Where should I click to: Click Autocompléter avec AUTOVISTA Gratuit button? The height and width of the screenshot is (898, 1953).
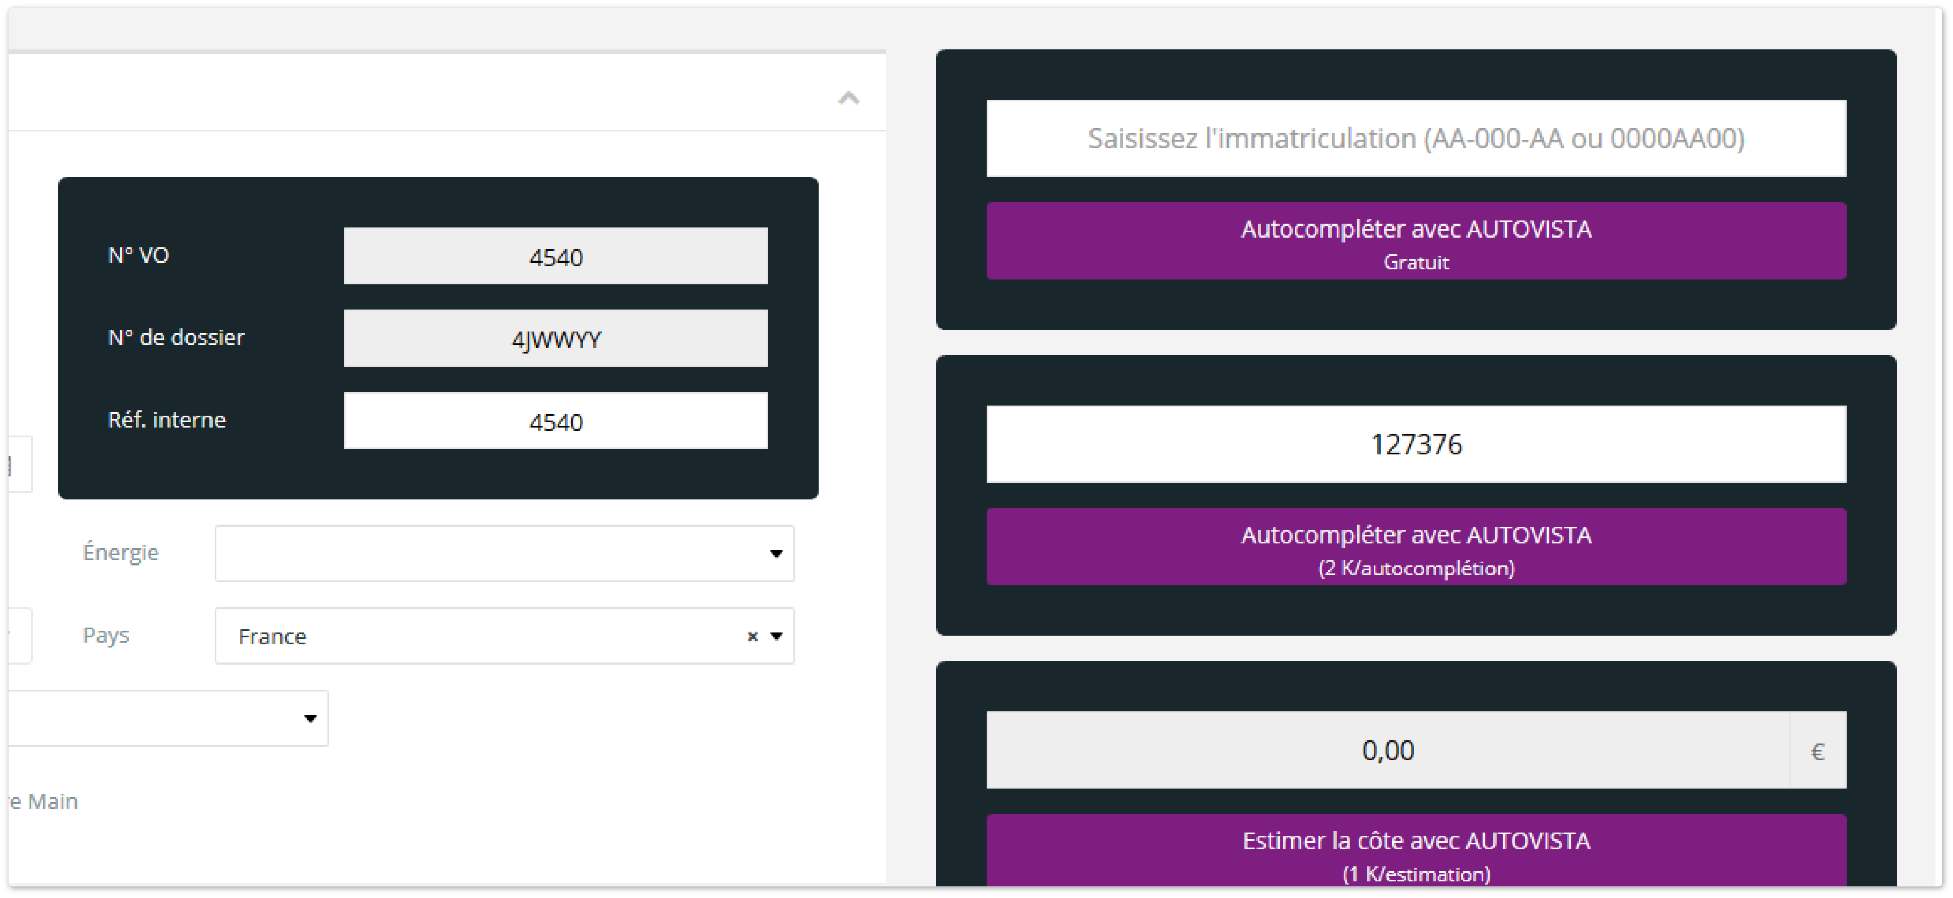coord(1416,241)
